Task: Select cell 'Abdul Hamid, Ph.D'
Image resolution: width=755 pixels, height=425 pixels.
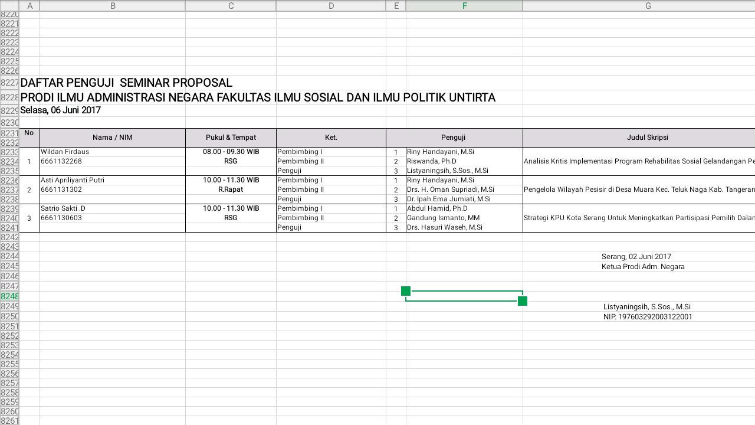Action: point(464,208)
